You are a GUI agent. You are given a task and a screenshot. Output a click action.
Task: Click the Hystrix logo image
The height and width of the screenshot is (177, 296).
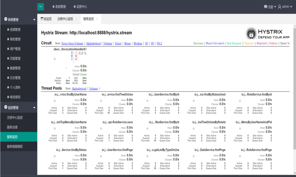[x=269, y=34]
